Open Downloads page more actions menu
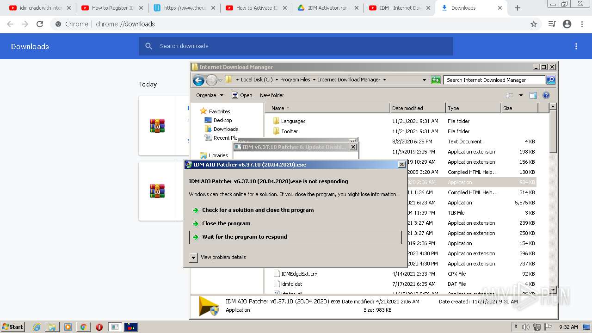592x333 pixels. tap(576, 46)
